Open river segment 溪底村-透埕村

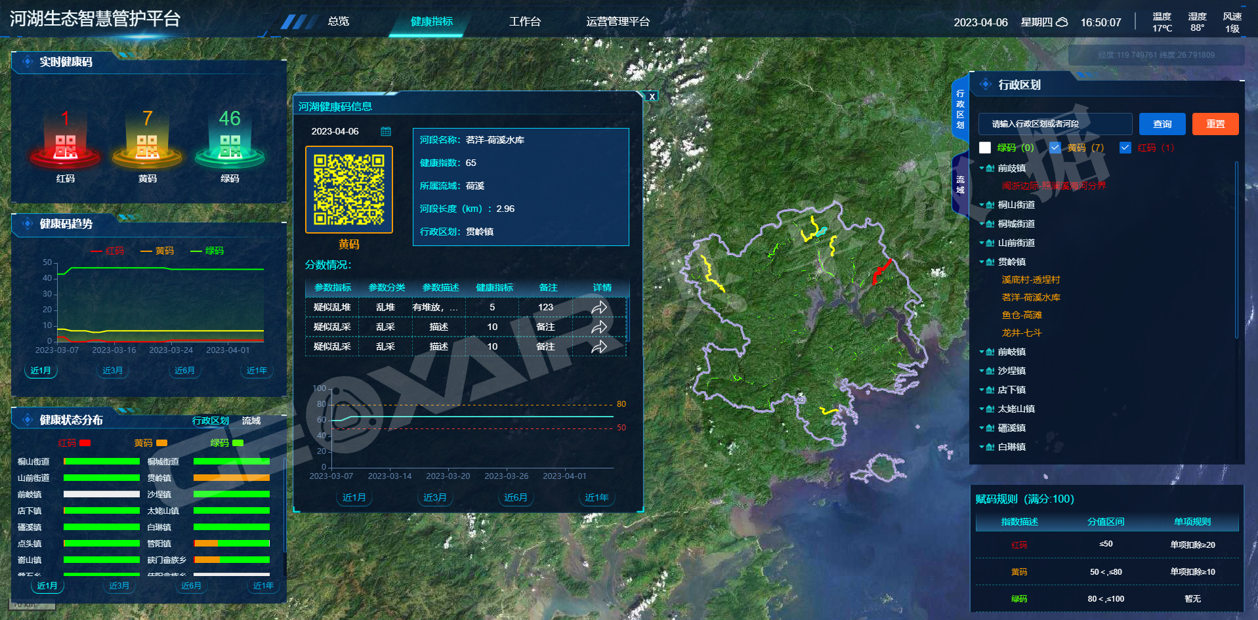pos(1031,279)
